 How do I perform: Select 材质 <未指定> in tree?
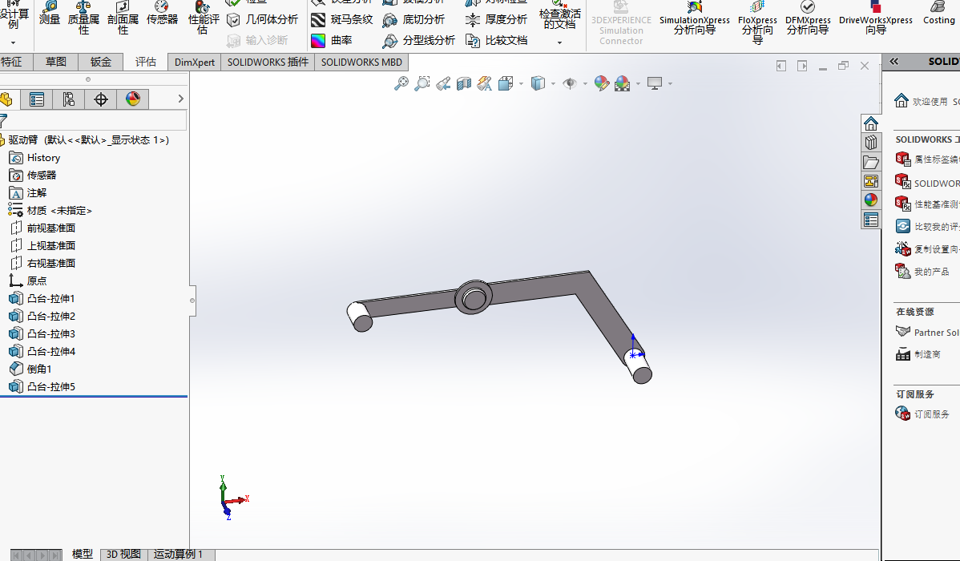(58, 211)
